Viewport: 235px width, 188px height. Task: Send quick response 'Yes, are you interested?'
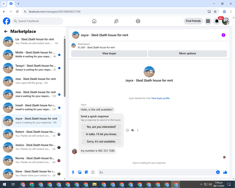pos(101,127)
